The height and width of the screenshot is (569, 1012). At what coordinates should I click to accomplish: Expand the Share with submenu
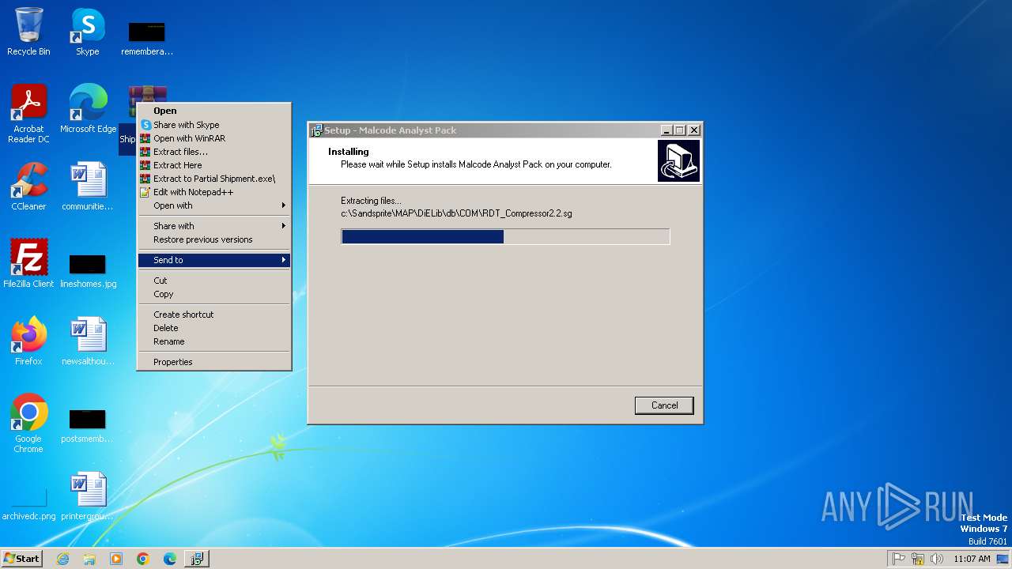[x=214, y=226]
